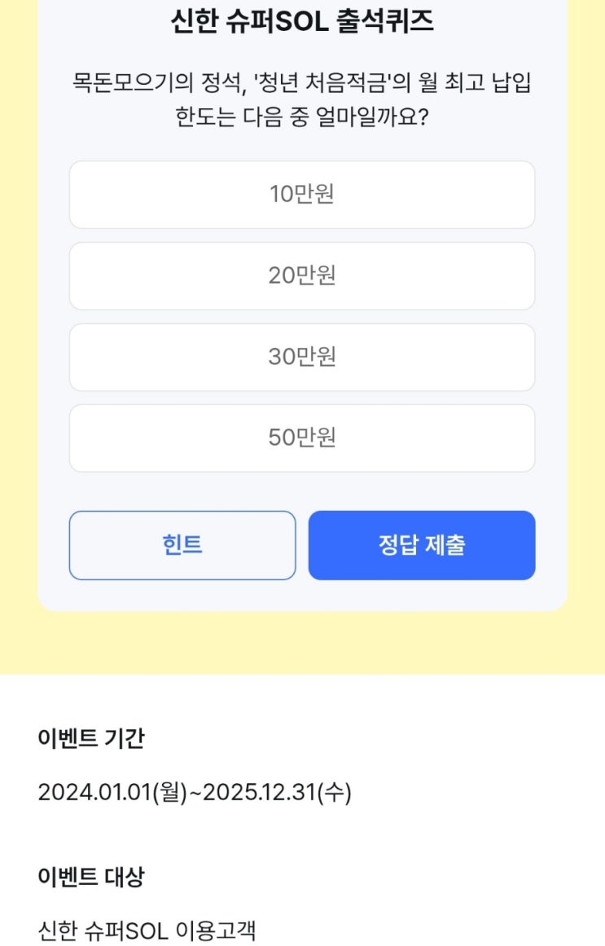Click the 이벤트 대상 heading
The image size is (605, 946).
[91, 877]
